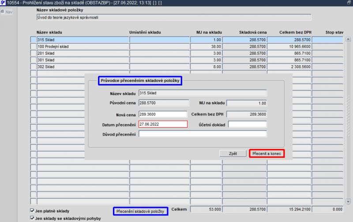This screenshot has height=222, width=353.
Task: Click the Důvod přecenění text field
Action: point(203,134)
